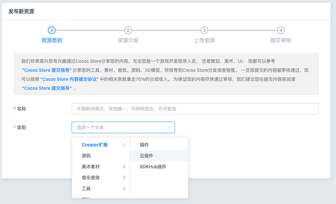The image size is (336, 204).
Task: Click step 3 circle 上传资源
Action: 204,31
